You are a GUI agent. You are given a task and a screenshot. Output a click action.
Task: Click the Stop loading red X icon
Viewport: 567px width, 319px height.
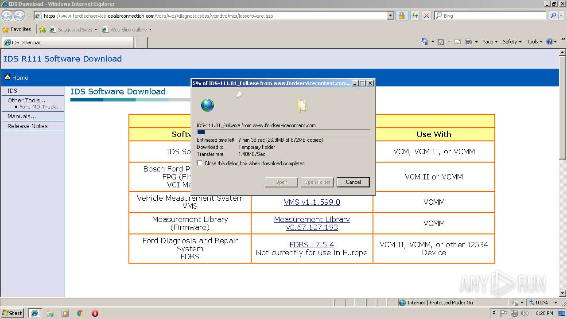(426, 16)
